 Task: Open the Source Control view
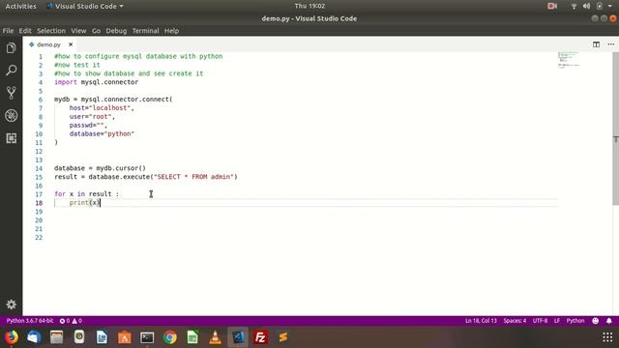pyautogui.click(x=11, y=93)
